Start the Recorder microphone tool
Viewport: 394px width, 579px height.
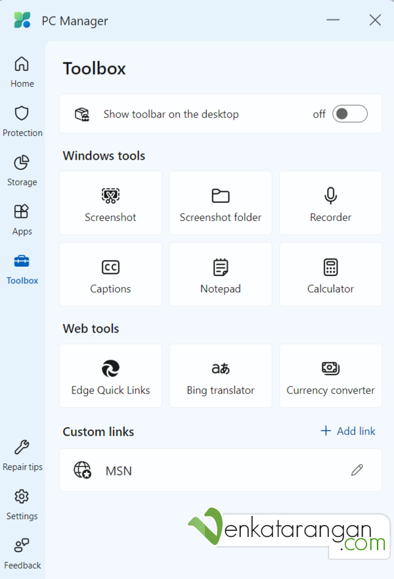pyautogui.click(x=330, y=202)
